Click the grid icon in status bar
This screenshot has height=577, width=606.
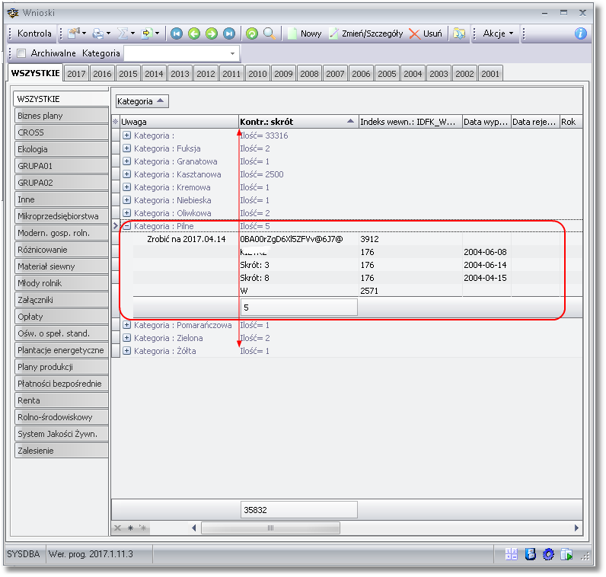click(512, 554)
